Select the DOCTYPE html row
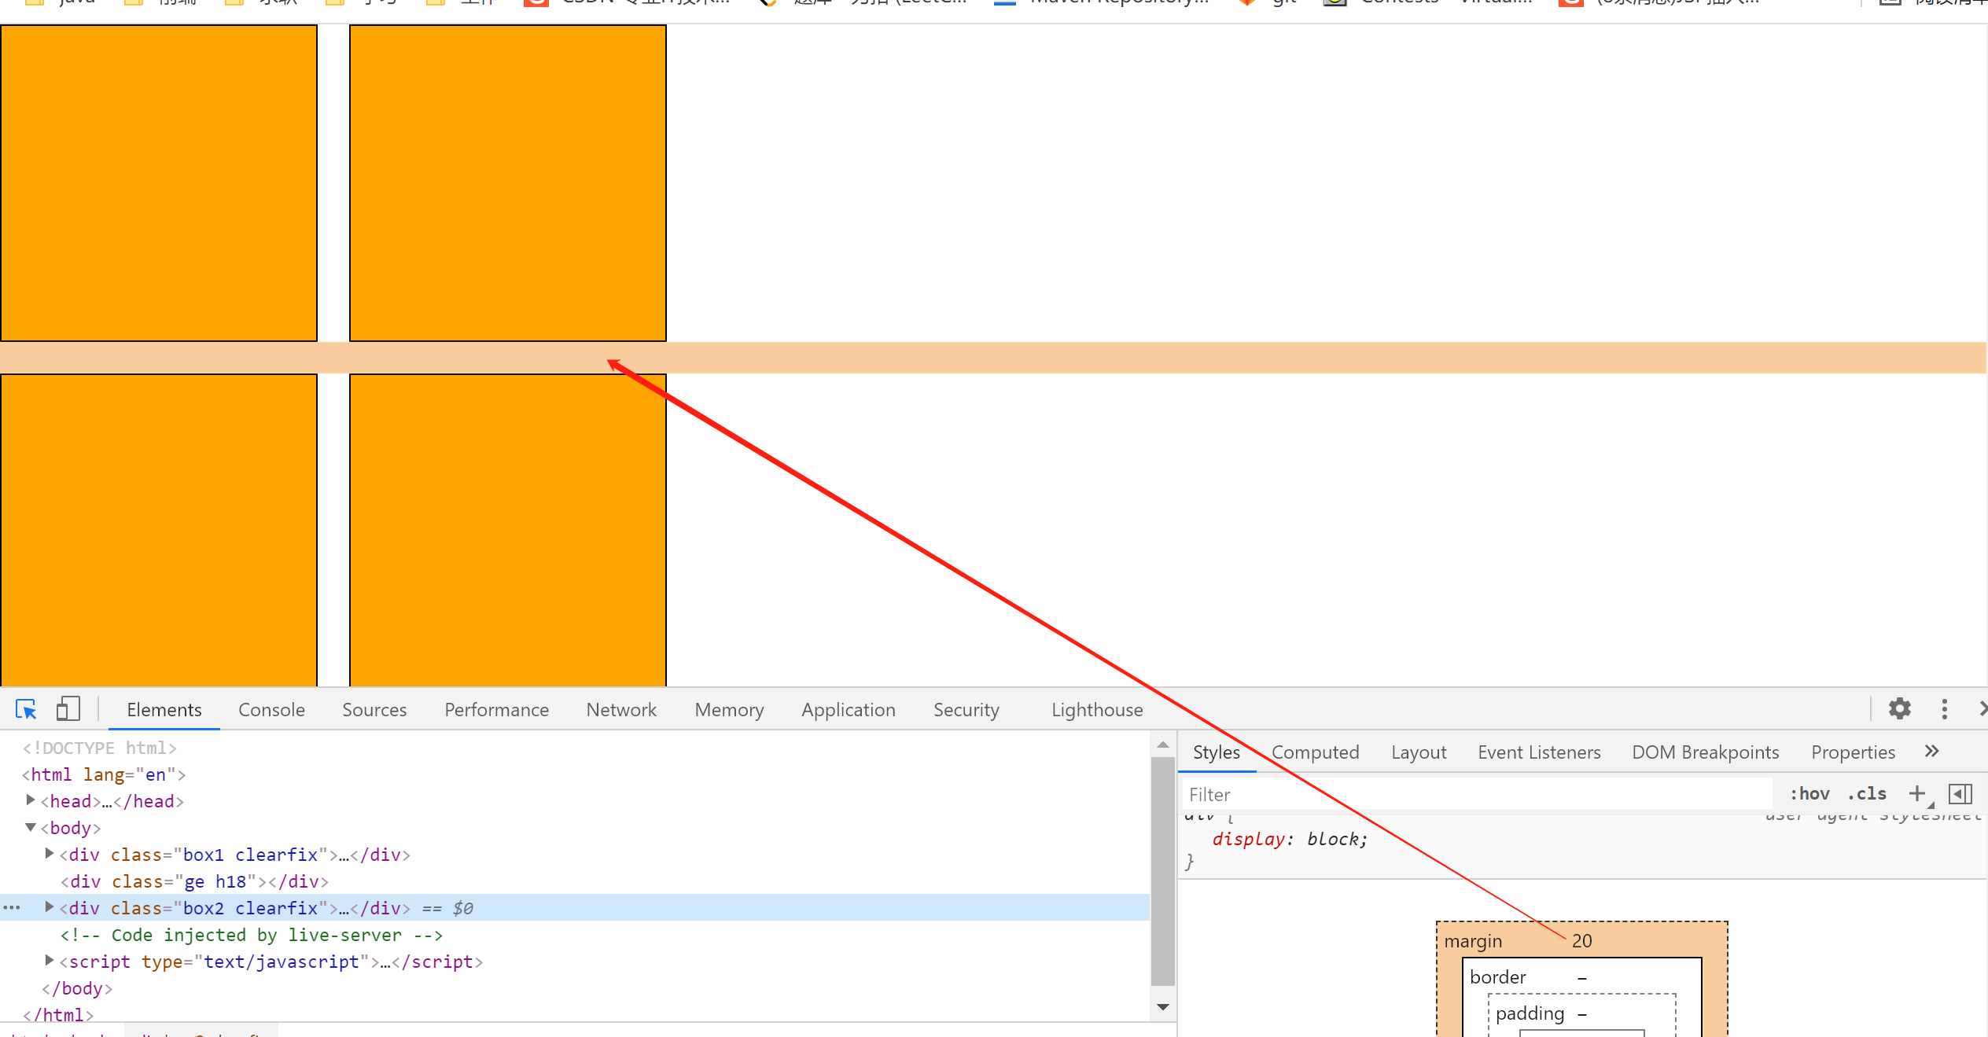 tap(575, 748)
